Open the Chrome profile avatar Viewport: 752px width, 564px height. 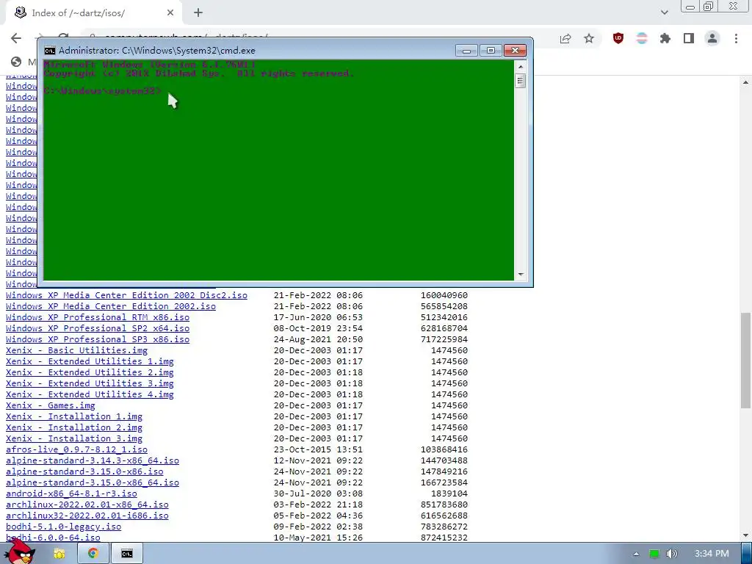click(x=712, y=38)
